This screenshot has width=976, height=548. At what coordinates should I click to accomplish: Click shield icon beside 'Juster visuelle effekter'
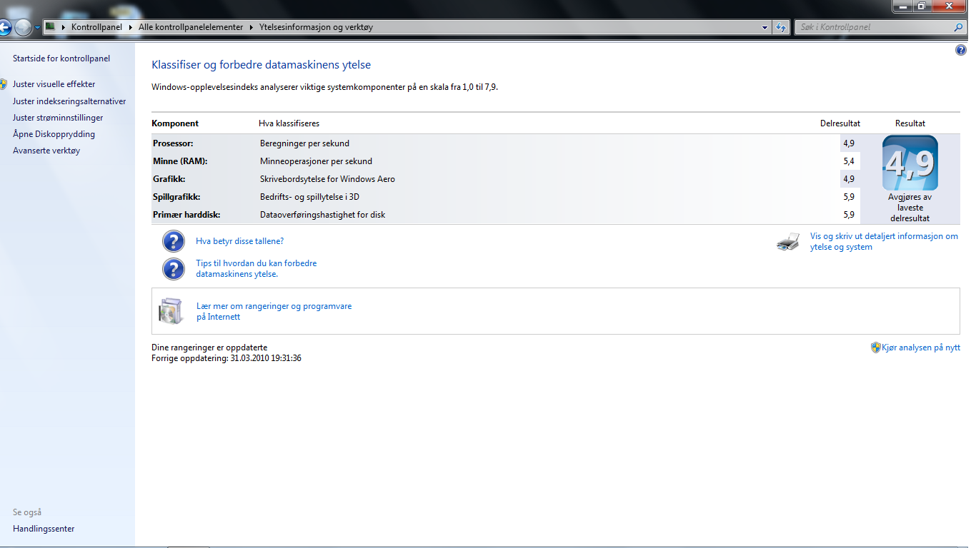(x=4, y=84)
